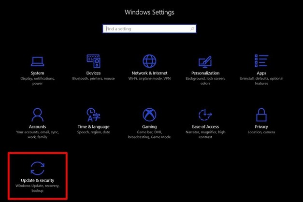
Task: Open the System laptop icon
Action: click(x=38, y=61)
